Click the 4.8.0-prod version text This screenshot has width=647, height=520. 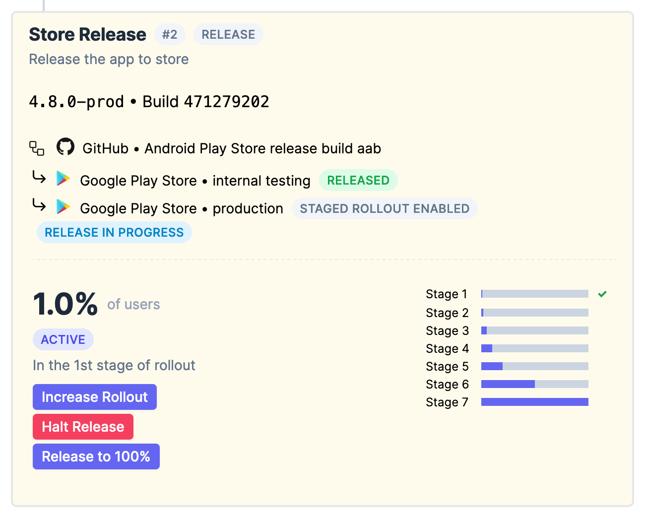(76, 102)
